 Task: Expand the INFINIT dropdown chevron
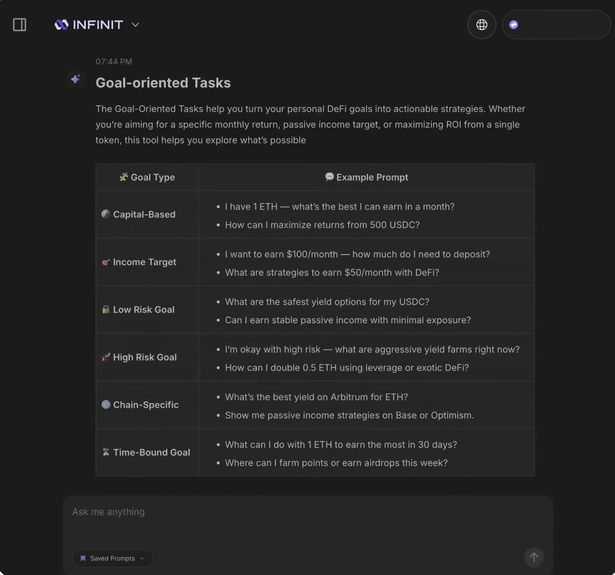click(x=135, y=25)
